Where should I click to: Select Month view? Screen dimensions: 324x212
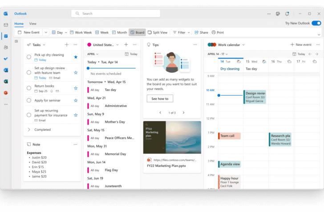(x=120, y=32)
